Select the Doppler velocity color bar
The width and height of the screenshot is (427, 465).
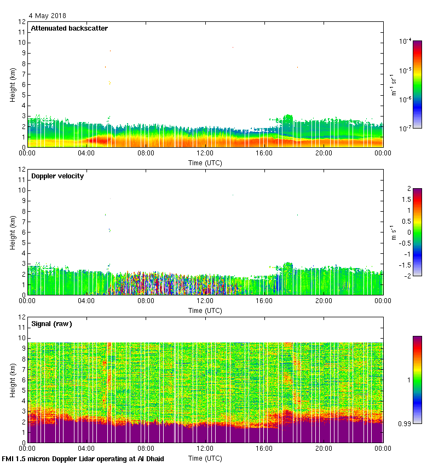417,232
